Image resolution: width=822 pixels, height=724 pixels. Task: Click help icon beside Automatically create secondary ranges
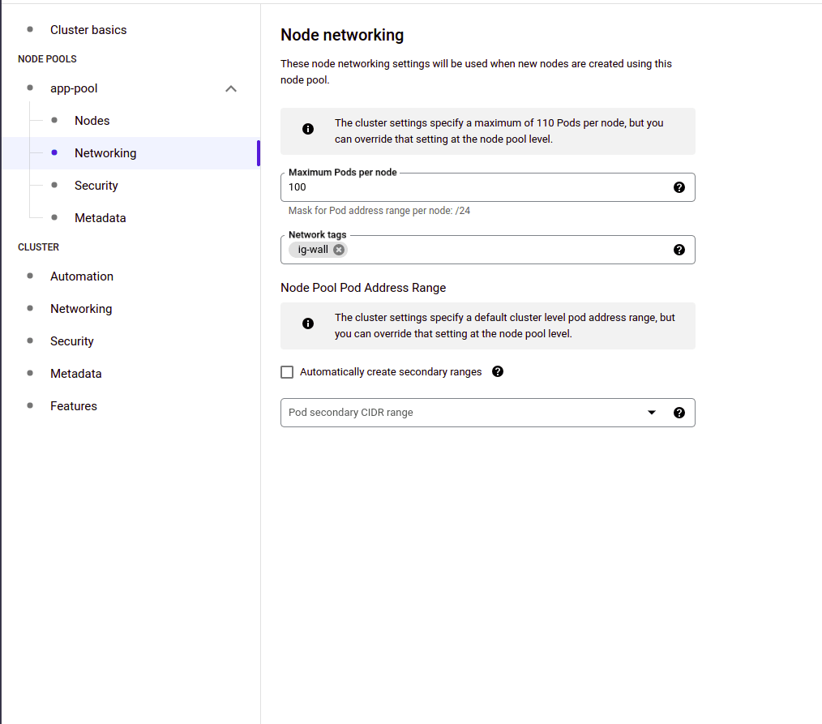(498, 371)
